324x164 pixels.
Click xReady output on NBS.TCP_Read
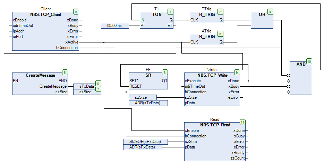click(238, 153)
